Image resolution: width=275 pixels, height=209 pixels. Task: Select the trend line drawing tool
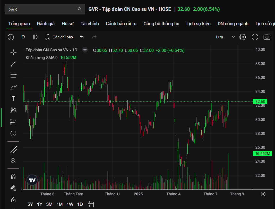click(13, 64)
